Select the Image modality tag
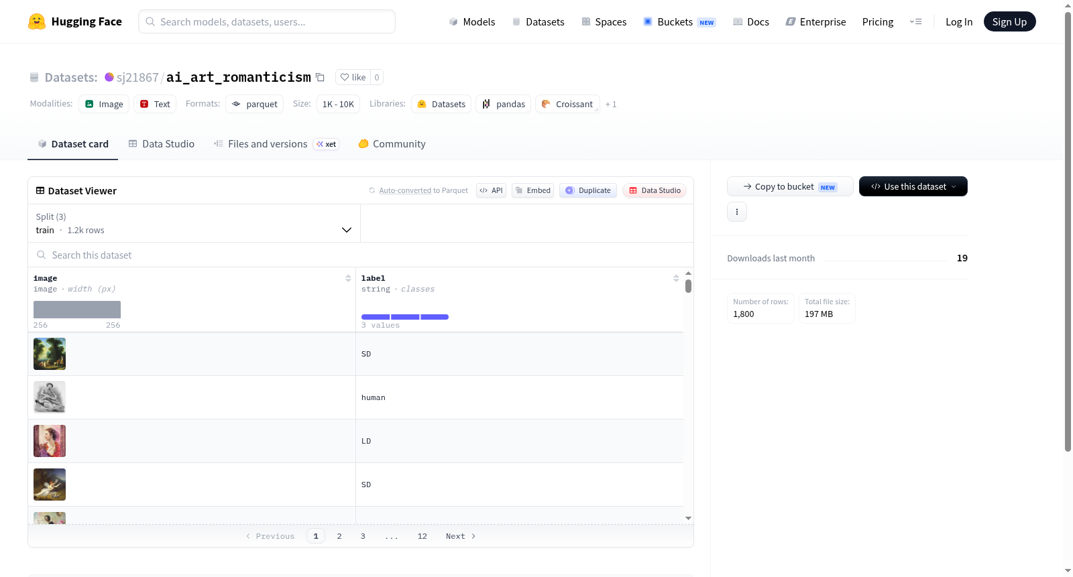The image size is (1073, 577). click(x=104, y=104)
